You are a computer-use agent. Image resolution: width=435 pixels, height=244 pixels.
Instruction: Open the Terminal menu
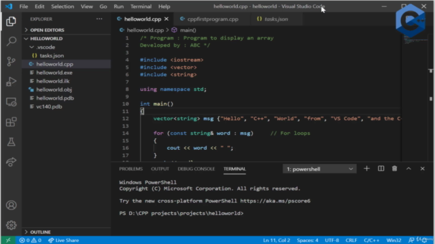point(141,6)
